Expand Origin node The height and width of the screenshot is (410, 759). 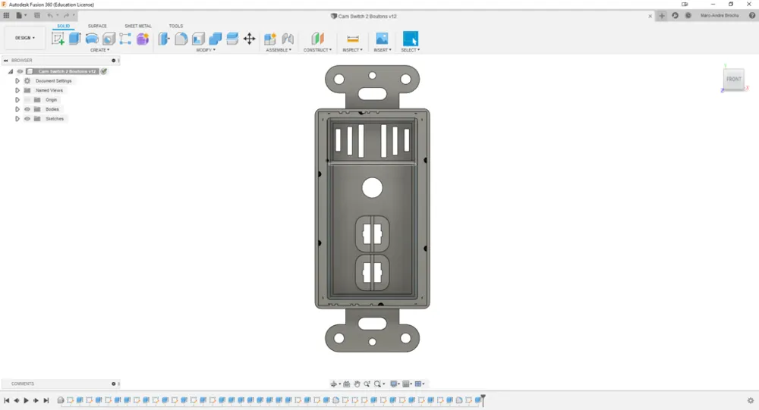coord(17,100)
